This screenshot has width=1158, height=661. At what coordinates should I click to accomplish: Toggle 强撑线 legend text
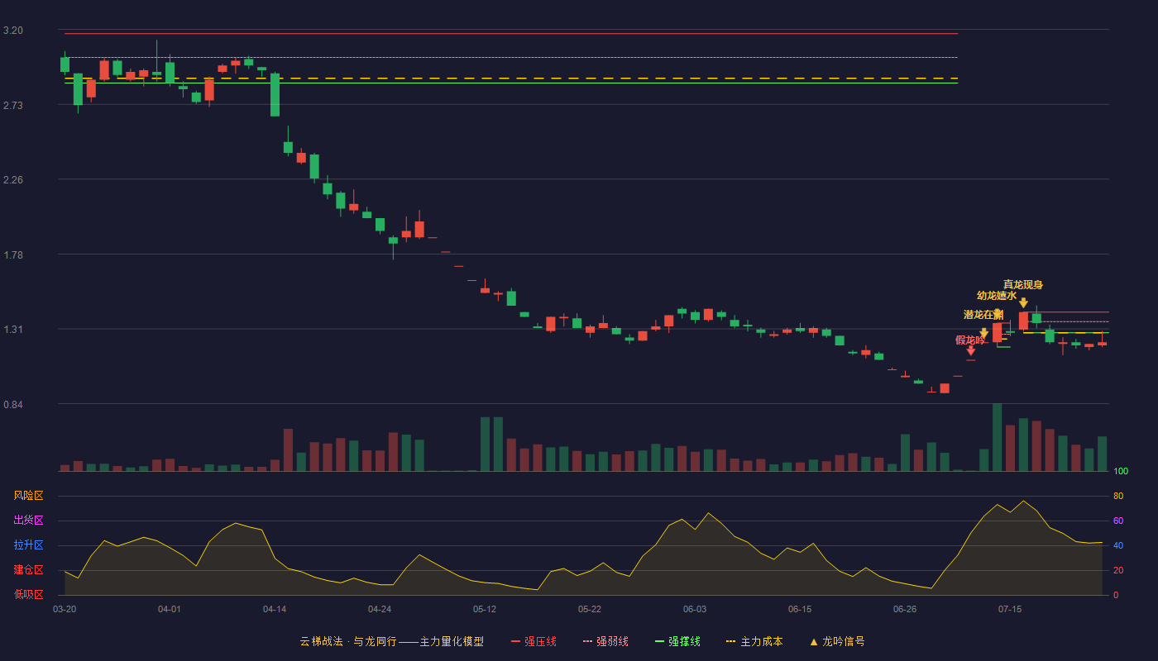coord(684,641)
